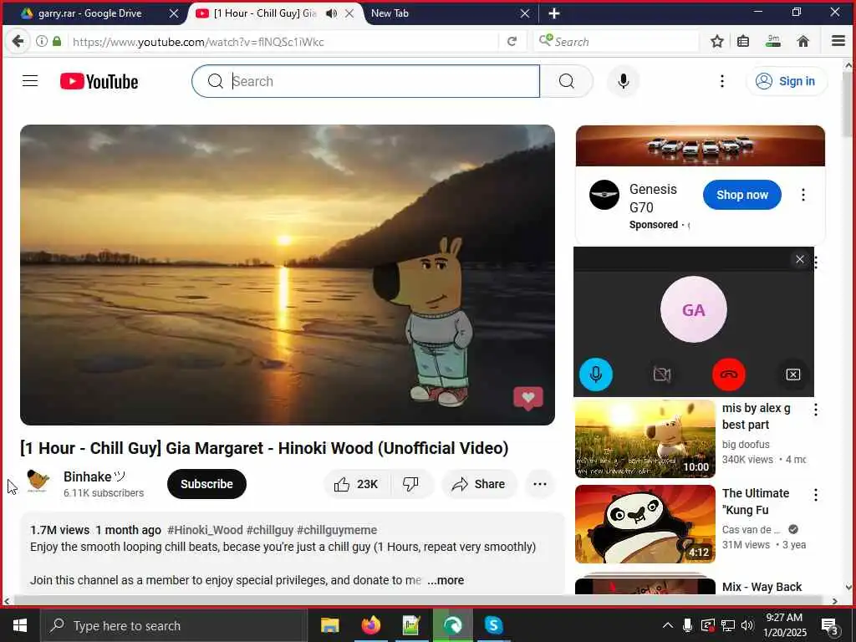
Task: Subscribe to the Binhake channel
Action: 207,484
